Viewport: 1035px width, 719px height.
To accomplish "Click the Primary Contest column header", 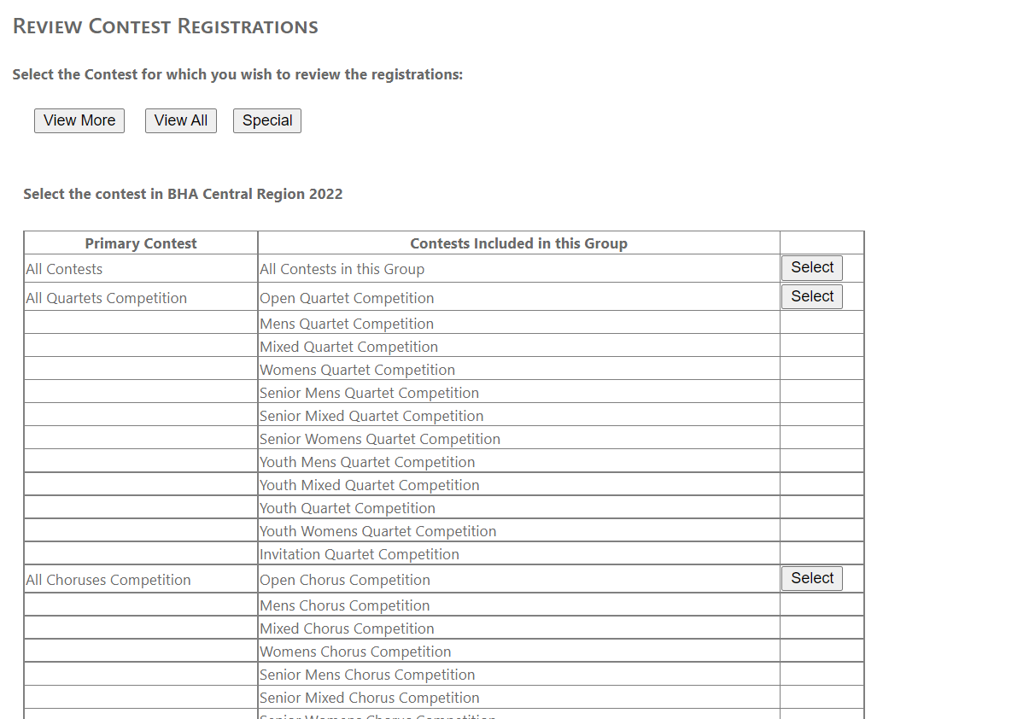I will tap(141, 243).
